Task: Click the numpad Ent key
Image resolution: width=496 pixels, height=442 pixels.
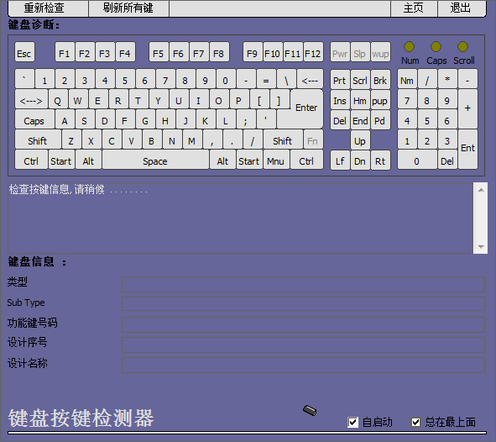Action: click(x=467, y=149)
